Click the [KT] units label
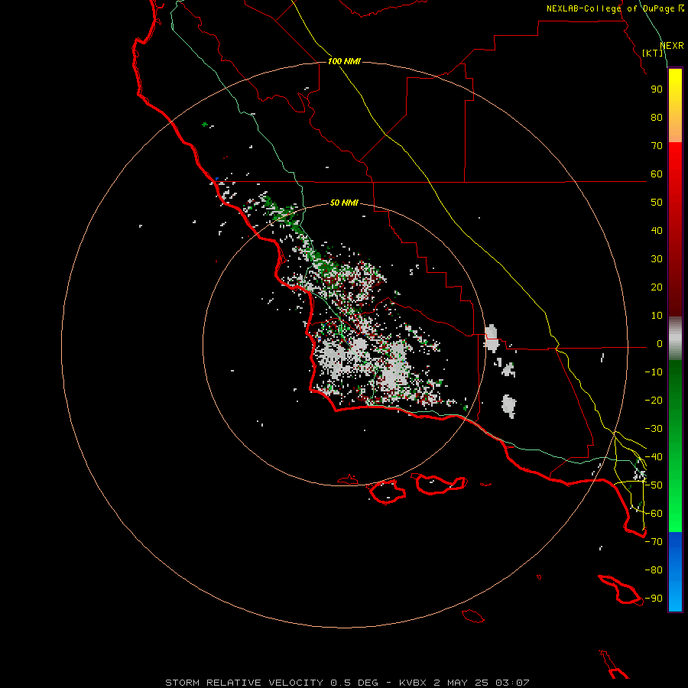This screenshot has height=688, width=688. [x=653, y=53]
